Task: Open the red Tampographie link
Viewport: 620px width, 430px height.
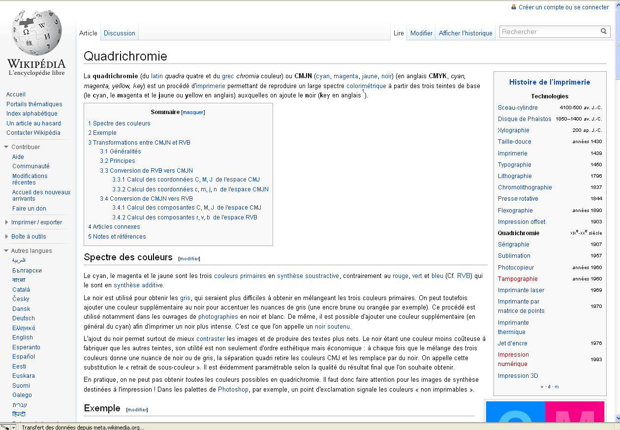Action: [518, 279]
